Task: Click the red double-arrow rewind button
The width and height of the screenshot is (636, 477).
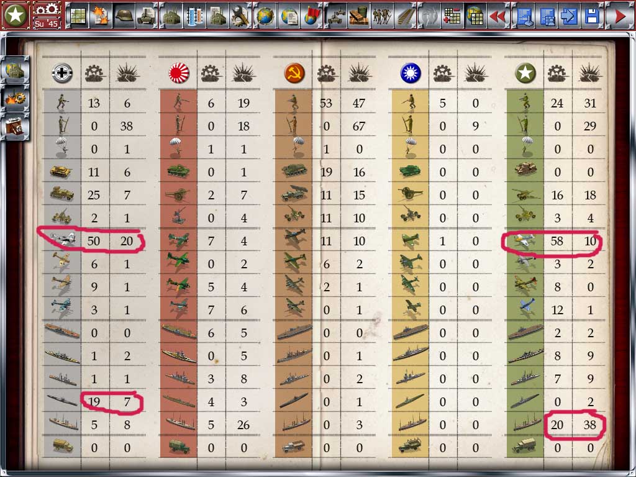Action: click(497, 16)
